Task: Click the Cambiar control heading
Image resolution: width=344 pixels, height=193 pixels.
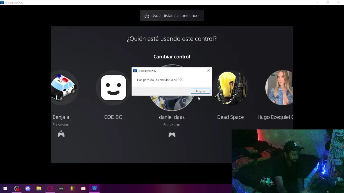Action: pos(172,57)
